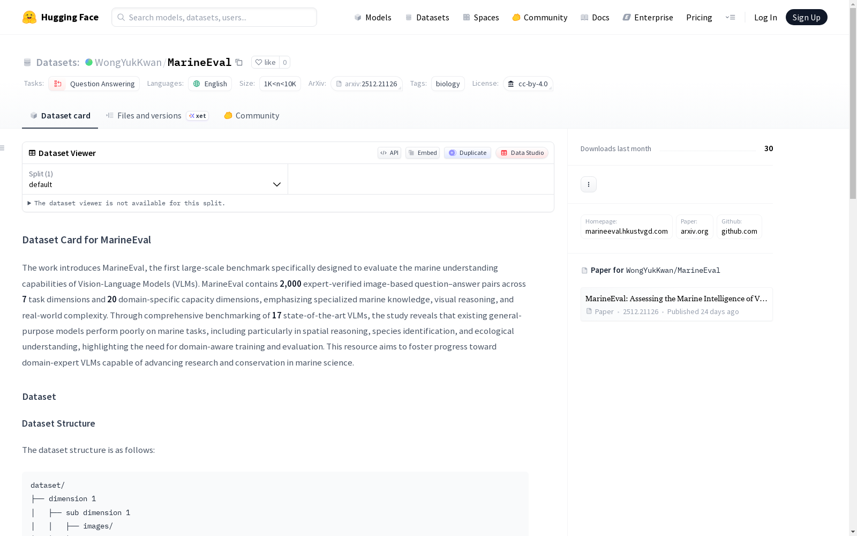Open the MarineEval paper card

click(676, 304)
